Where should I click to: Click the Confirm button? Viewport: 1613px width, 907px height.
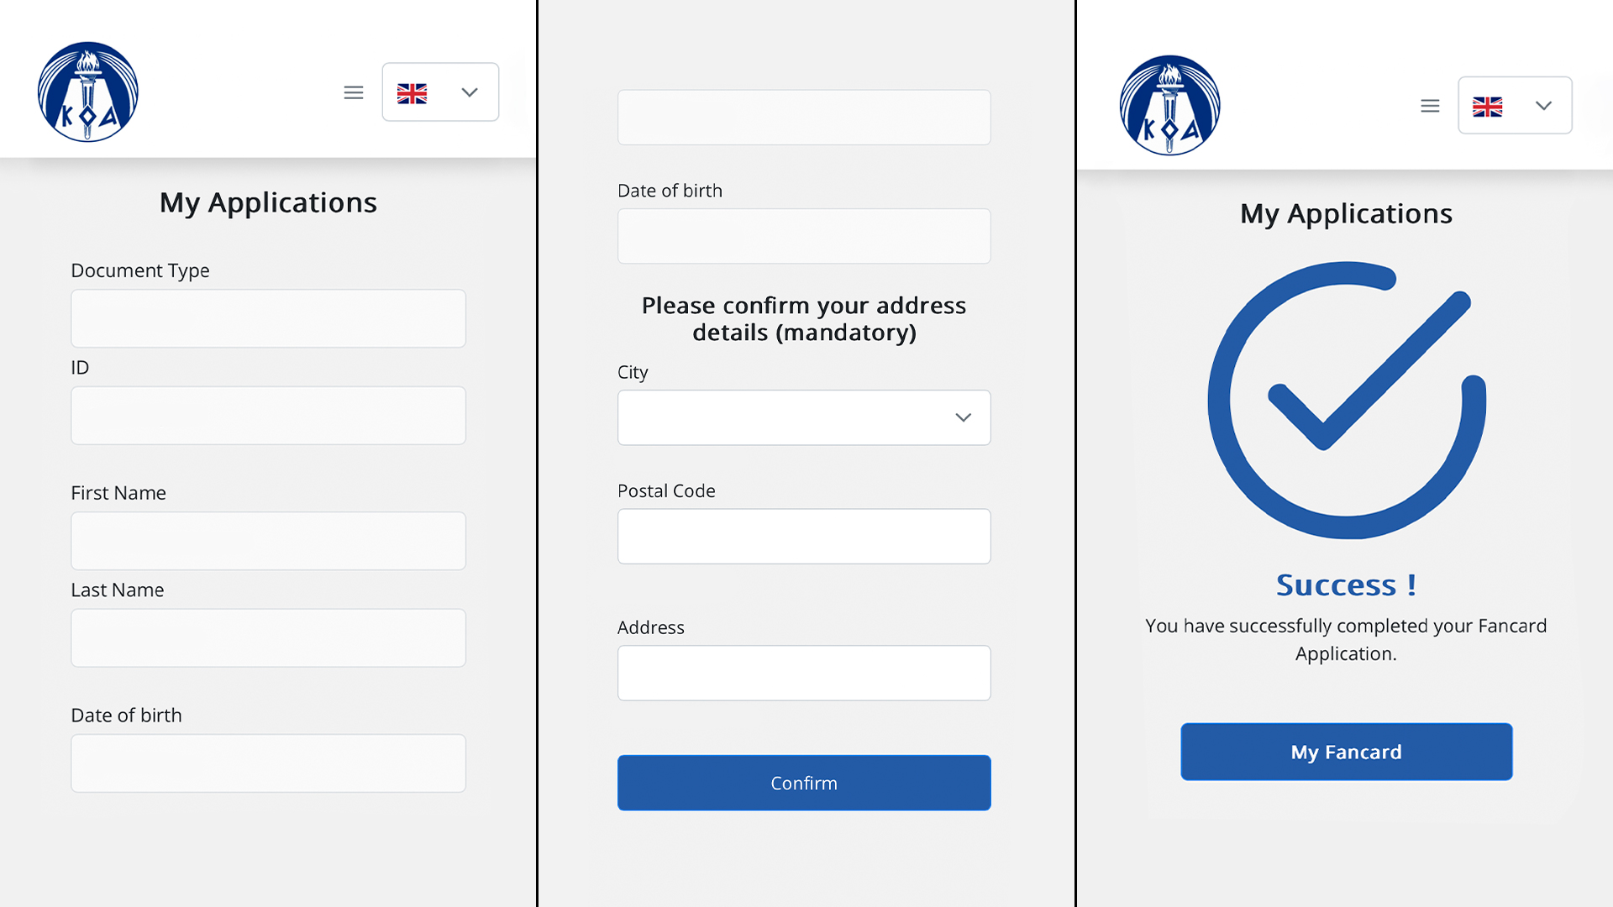(x=804, y=783)
